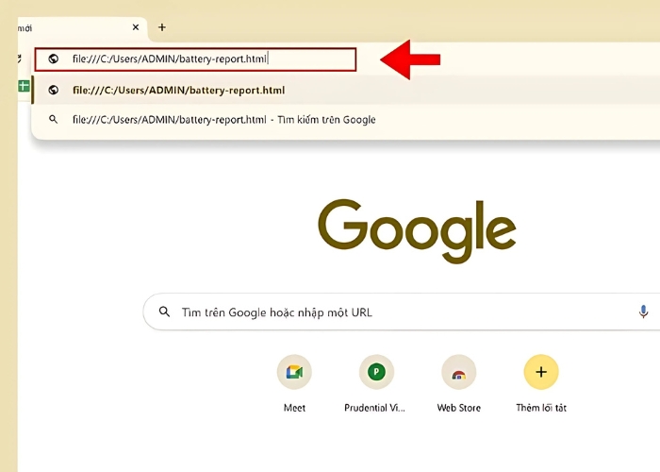Viewport: 660px width, 472px height.
Task: Click the yellow add shortcut plus button
Action: tap(540, 372)
